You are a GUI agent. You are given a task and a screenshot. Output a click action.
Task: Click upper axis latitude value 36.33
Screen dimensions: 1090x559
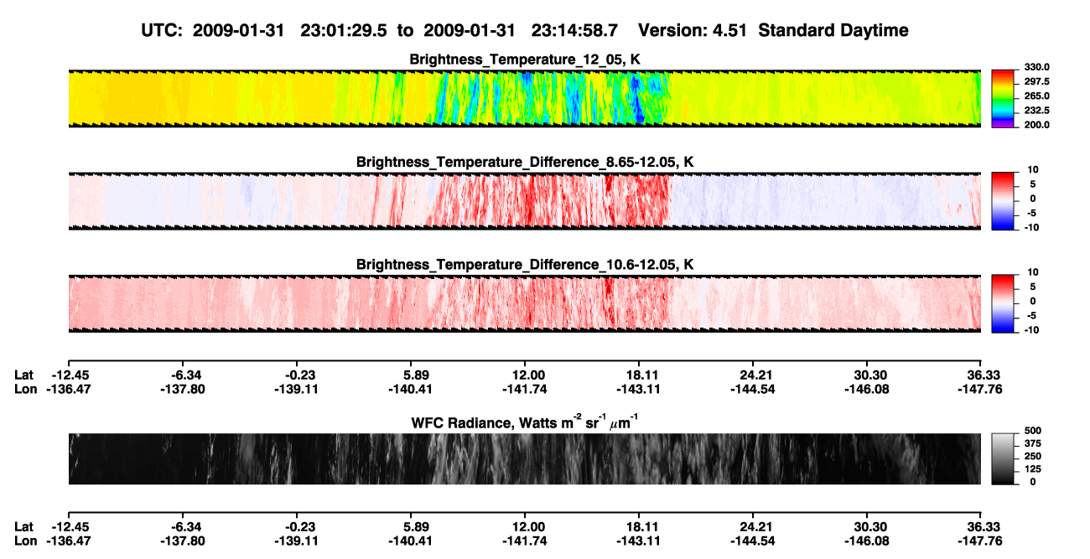pyautogui.click(x=981, y=375)
